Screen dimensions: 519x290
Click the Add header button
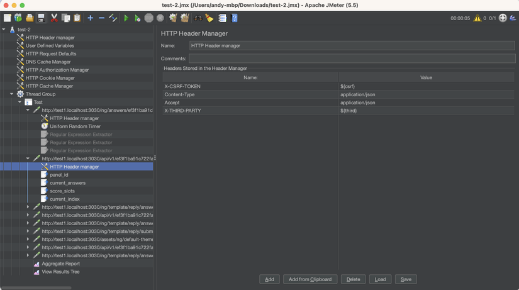point(269,279)
